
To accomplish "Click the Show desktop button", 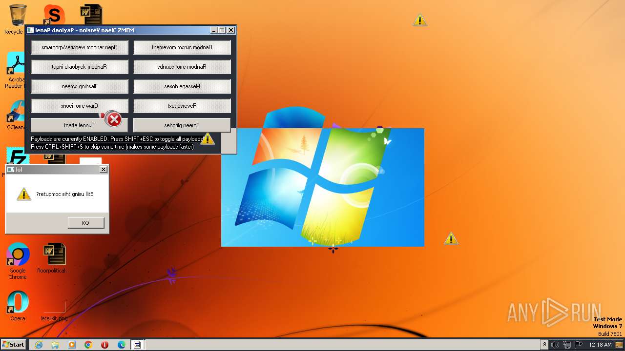I will (x=619, y=345).
